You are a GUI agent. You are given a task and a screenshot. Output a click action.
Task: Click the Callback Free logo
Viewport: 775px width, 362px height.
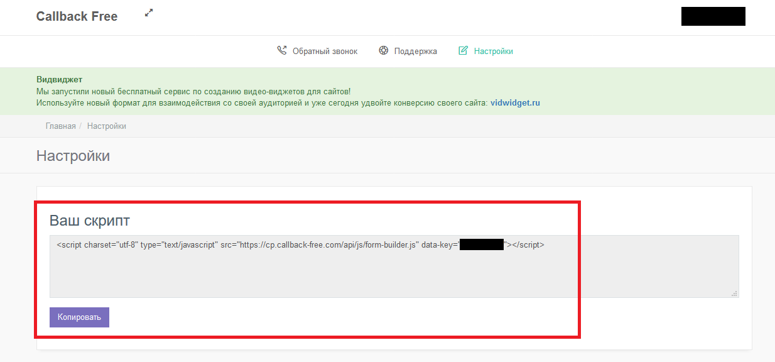coord(77,17)
